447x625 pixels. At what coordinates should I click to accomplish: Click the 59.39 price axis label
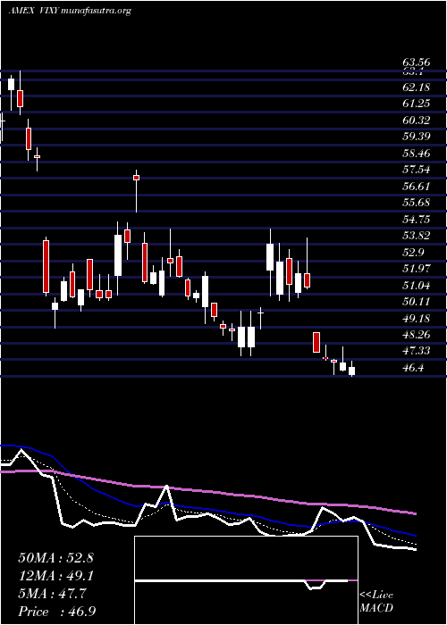pyautogui.click(x=417, y=137)
